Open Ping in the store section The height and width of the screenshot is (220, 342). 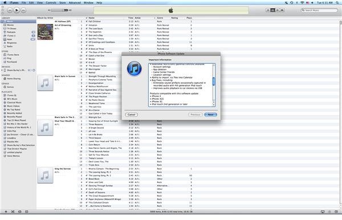click(18, 58)
